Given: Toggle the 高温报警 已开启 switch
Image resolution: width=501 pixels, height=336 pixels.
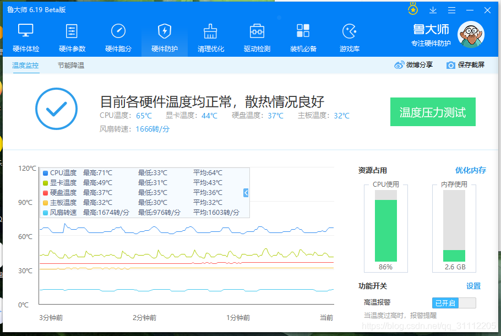Looking at the screenshot, I should [454, 303].
